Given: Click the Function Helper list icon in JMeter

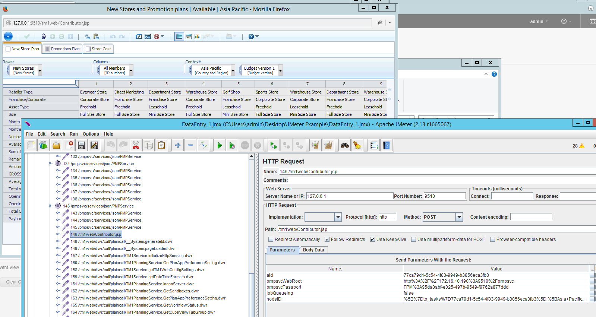Looking at the screenshot, I should coord(373,145).
